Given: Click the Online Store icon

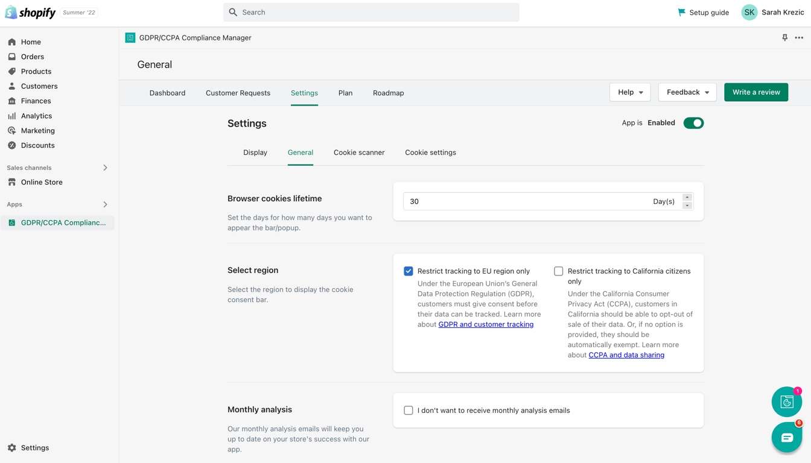Looking at the screenshot, I should [x=12, y=182].
